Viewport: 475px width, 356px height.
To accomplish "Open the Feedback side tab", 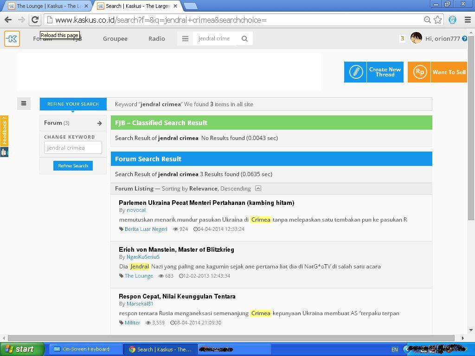I will click(4, 131).
